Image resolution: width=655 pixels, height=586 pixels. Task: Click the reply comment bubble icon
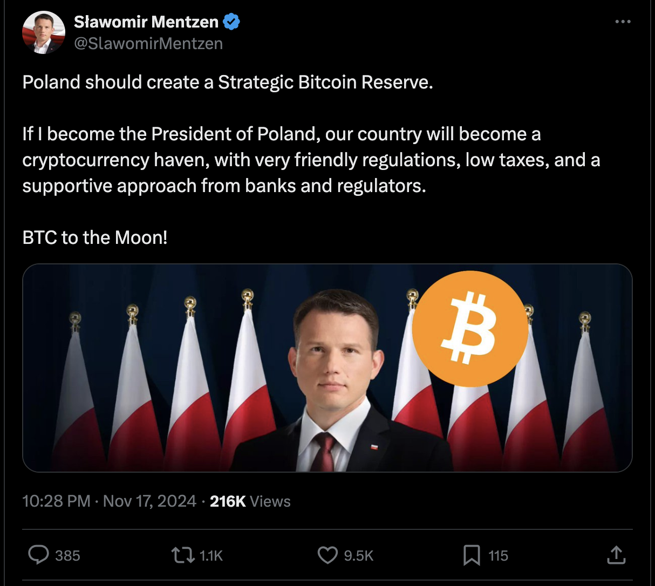38,555
